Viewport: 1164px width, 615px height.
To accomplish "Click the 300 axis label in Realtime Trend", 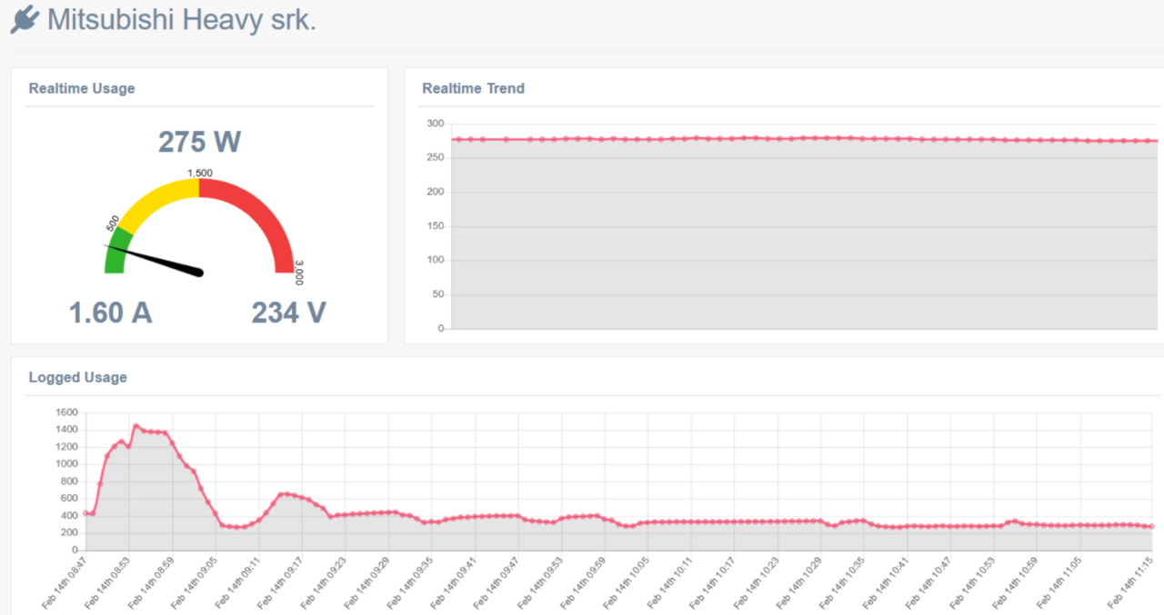I will [435, 124].
